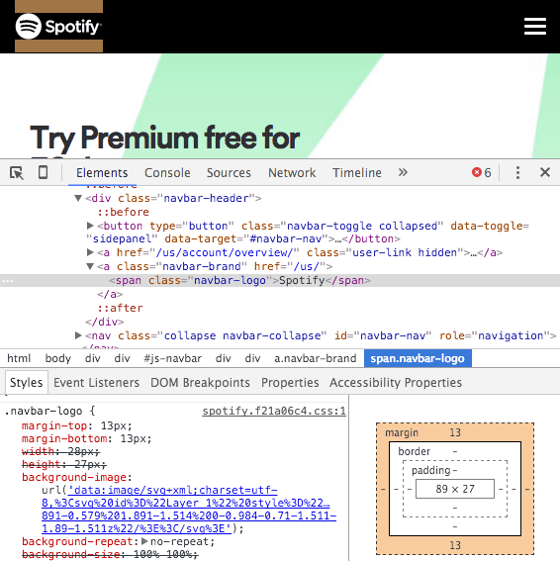The height and width of the screenshot is (561, 560).
Task: Expand the nav navbar-collapse node
Action: tap(78, 335)
